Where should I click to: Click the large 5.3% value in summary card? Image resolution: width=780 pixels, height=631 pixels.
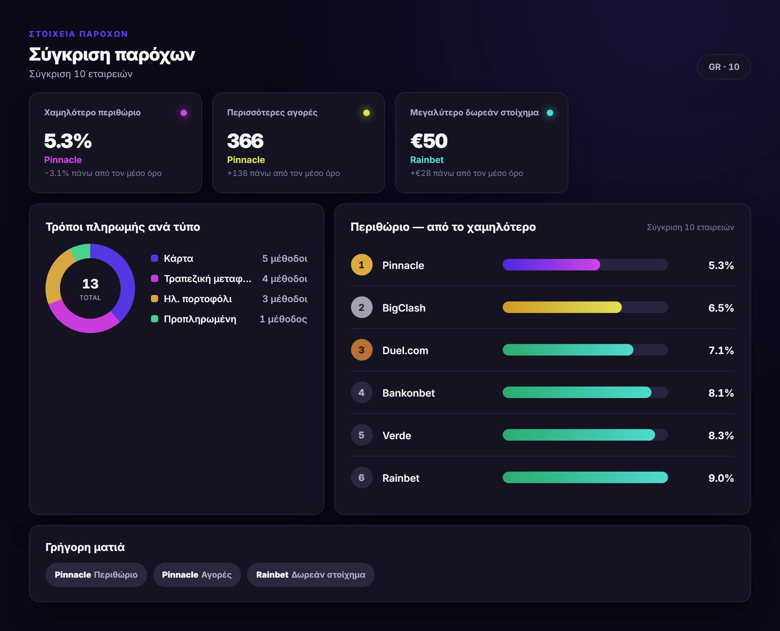click(68, 141)
